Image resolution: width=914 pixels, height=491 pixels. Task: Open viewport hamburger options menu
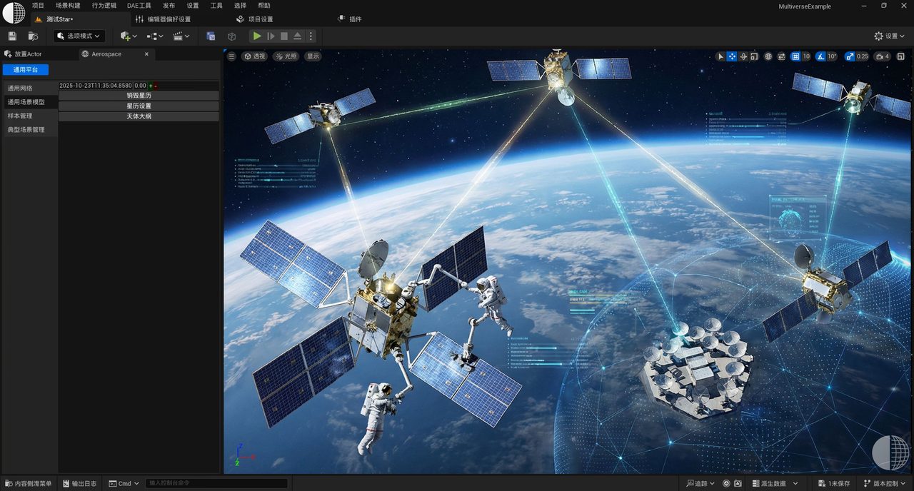pyautogui.click(x=231, y=56)
